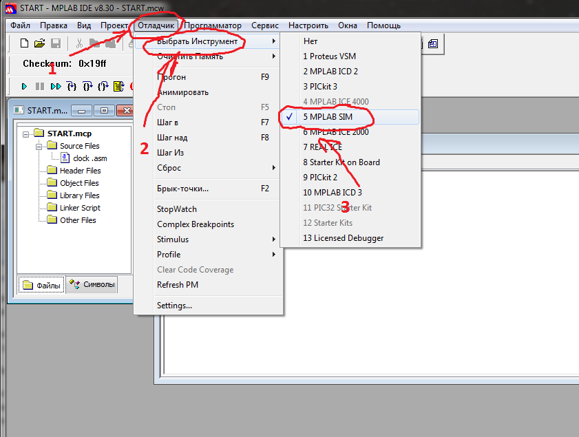
Task: Expand the Stimulus submenu
Action: [x=209, y=239]
